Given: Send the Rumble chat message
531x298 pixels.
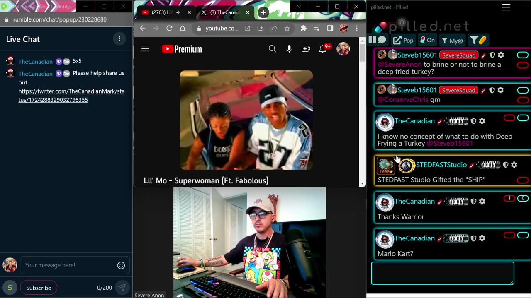Looking at the screenshot, I should coord(122,288).
